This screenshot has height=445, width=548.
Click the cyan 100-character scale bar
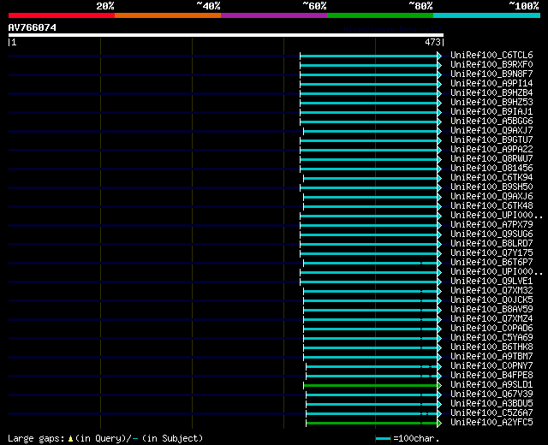coord(383,438)
